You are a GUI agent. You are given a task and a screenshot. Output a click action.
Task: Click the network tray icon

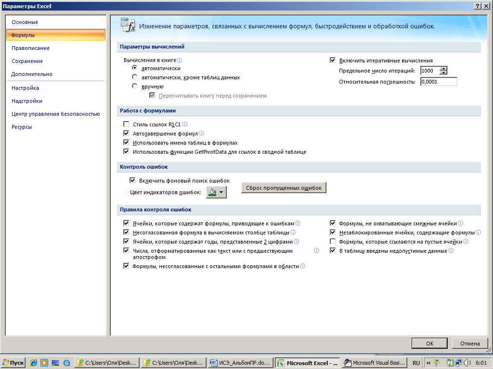pyautogui.click(x=458, y=363)
